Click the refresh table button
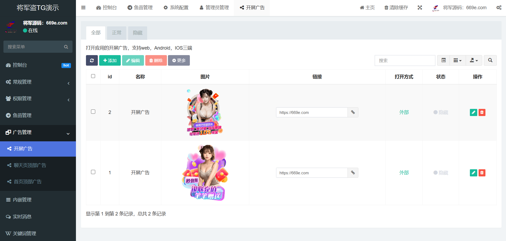Screen dimensions: 506x241 [x=92, y=60]
